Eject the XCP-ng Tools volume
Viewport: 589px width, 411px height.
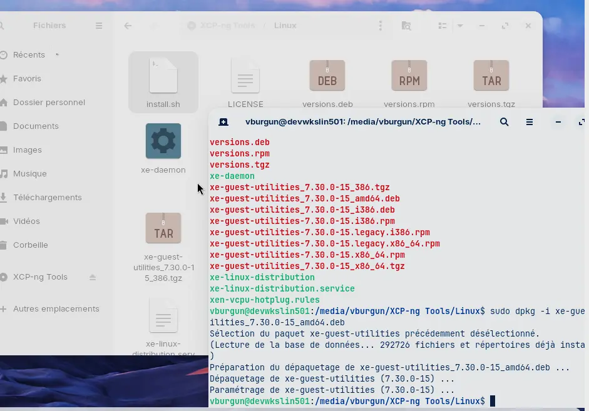[93, 277]
